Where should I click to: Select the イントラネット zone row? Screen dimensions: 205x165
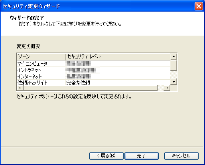[94, 70]
